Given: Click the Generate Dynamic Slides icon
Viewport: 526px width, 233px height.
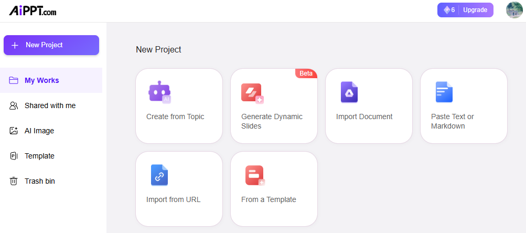Looking at the screenshot, I should [x=252, y=93].
